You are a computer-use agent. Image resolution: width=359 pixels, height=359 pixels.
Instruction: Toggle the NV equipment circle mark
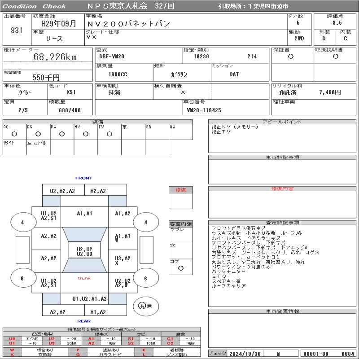click(x=85, y=134)
